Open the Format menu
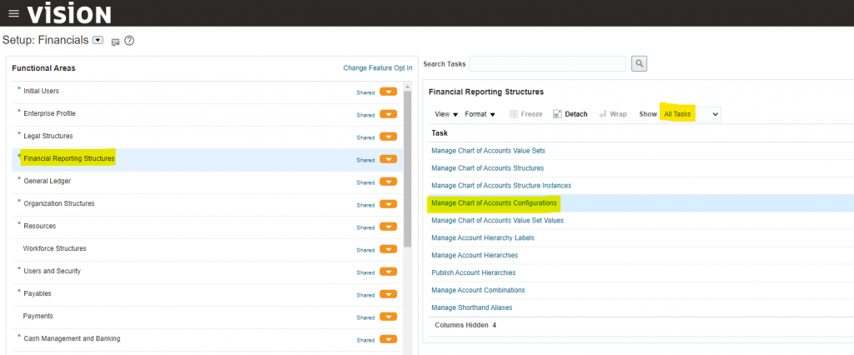 click(480, 114)
